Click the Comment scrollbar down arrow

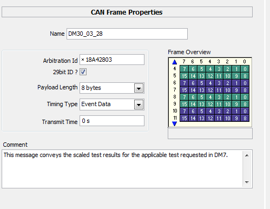click(247, 182)
